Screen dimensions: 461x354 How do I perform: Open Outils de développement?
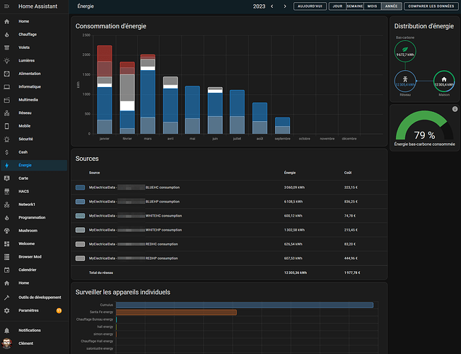pyautogui.click(x=40, y=297)
